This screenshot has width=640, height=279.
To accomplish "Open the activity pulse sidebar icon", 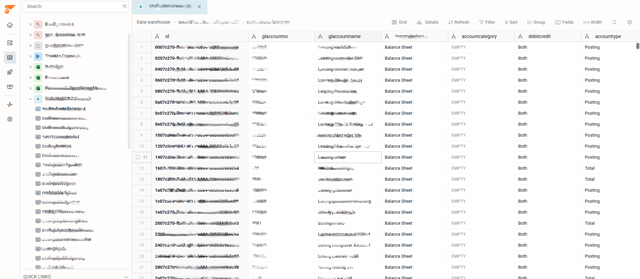I will click(10, 105).
